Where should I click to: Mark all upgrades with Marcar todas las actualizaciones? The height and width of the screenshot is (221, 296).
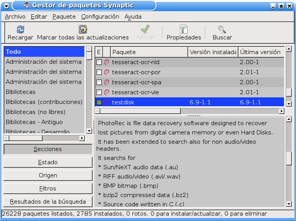click(83, 33)
